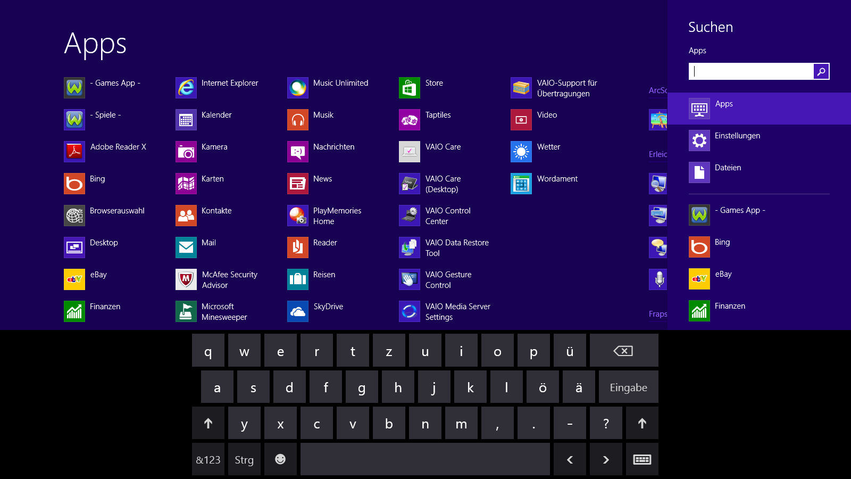
Task: Launch the Wordament game icon
Action: tap(521, 184)
